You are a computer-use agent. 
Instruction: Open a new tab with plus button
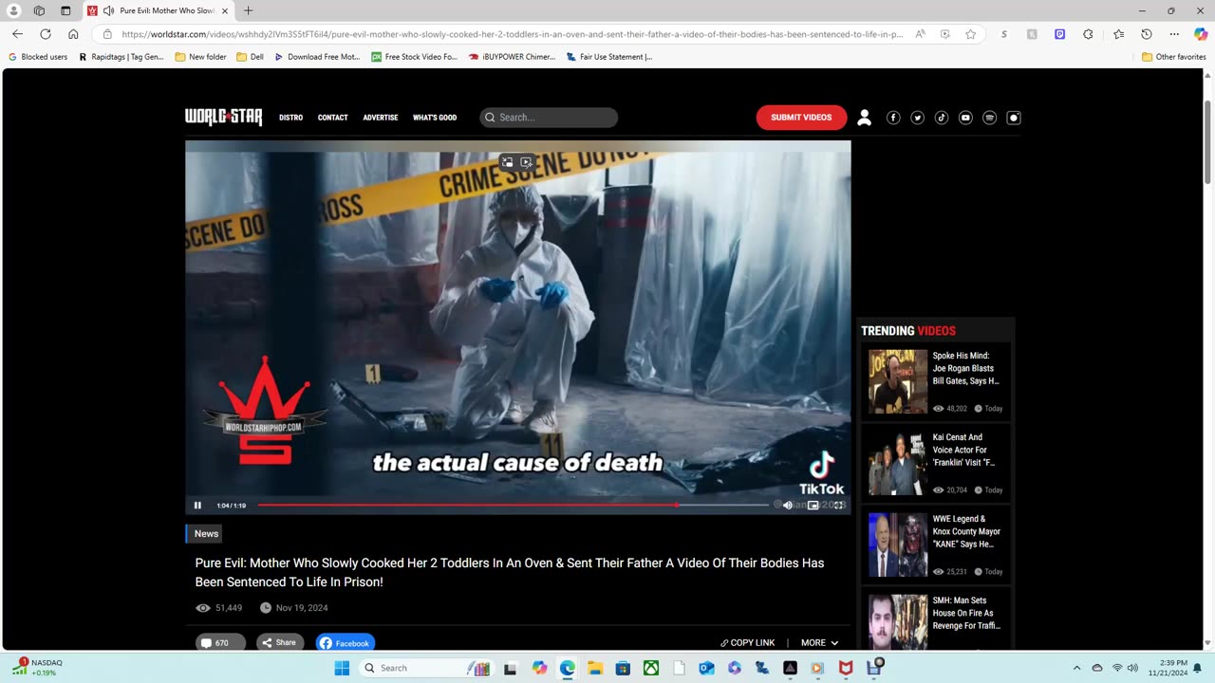pos(249,10)
